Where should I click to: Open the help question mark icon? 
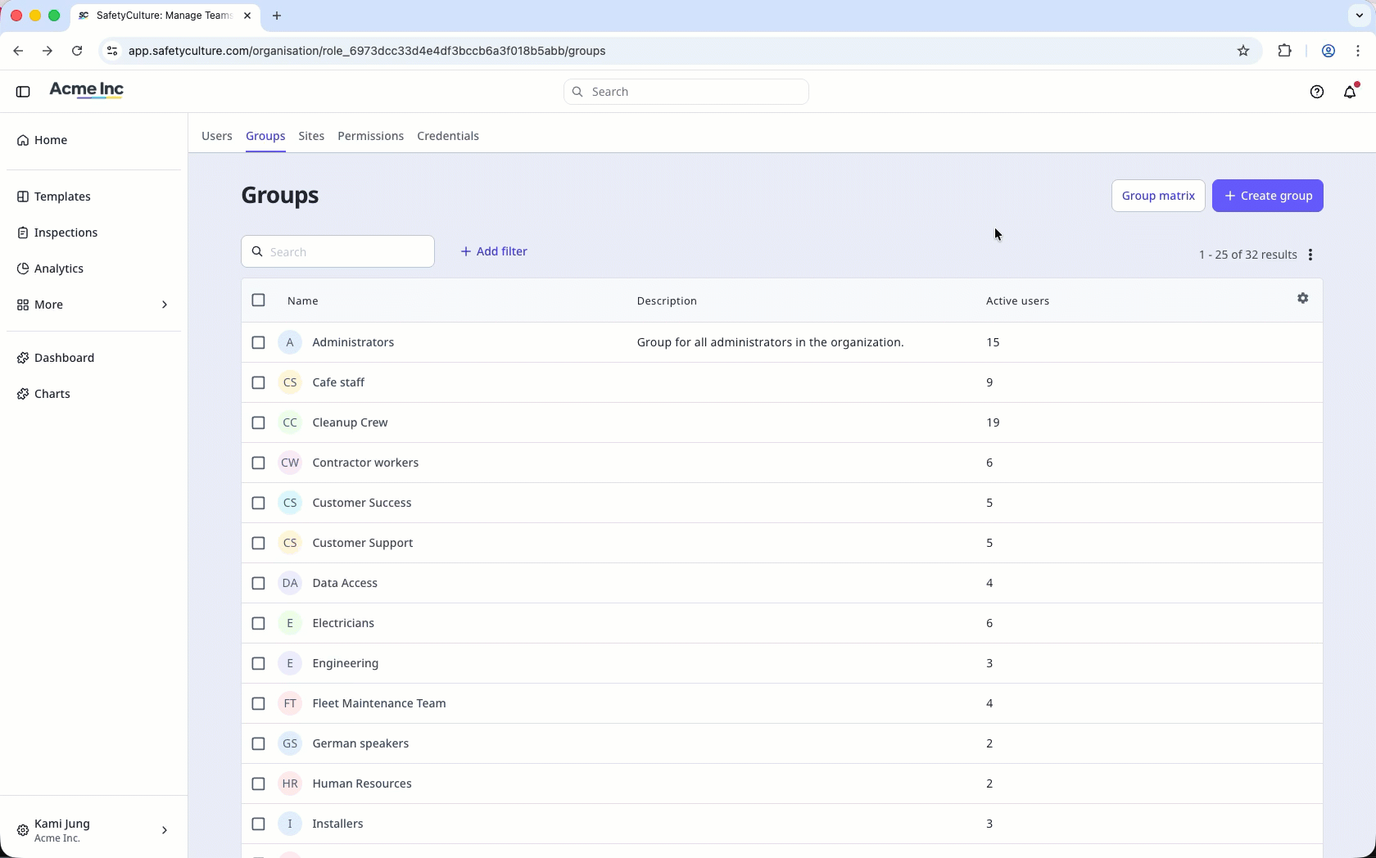coord(1317,92)
